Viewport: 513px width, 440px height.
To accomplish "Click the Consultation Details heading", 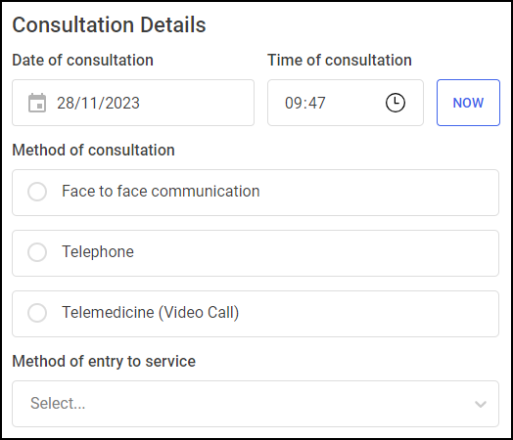I will tap(109, 24).
